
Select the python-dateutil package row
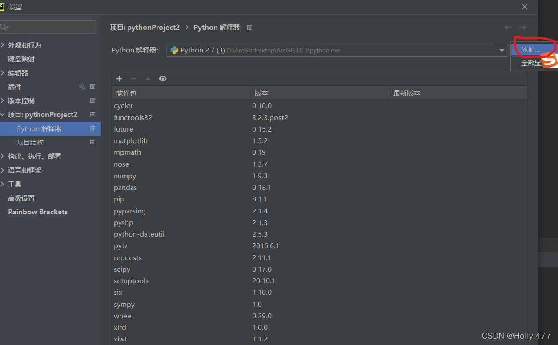click(320, 234)
